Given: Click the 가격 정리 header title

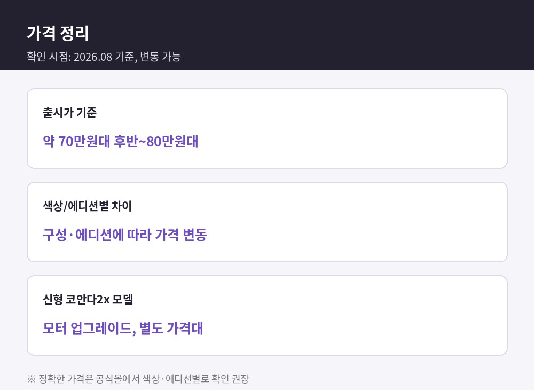Looking at the screenshot, I should tap(58, 33).
